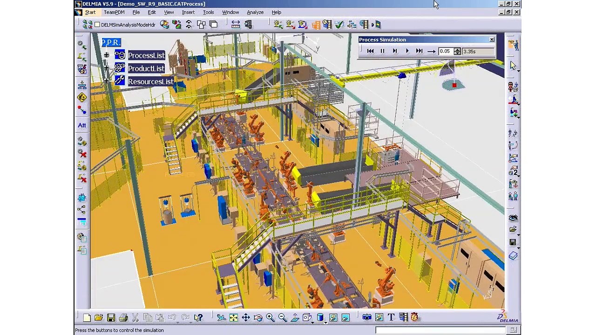This screenshot has height=335, width=596.
Task: Click the status bar command input field
Action: [x=440, y=330]
